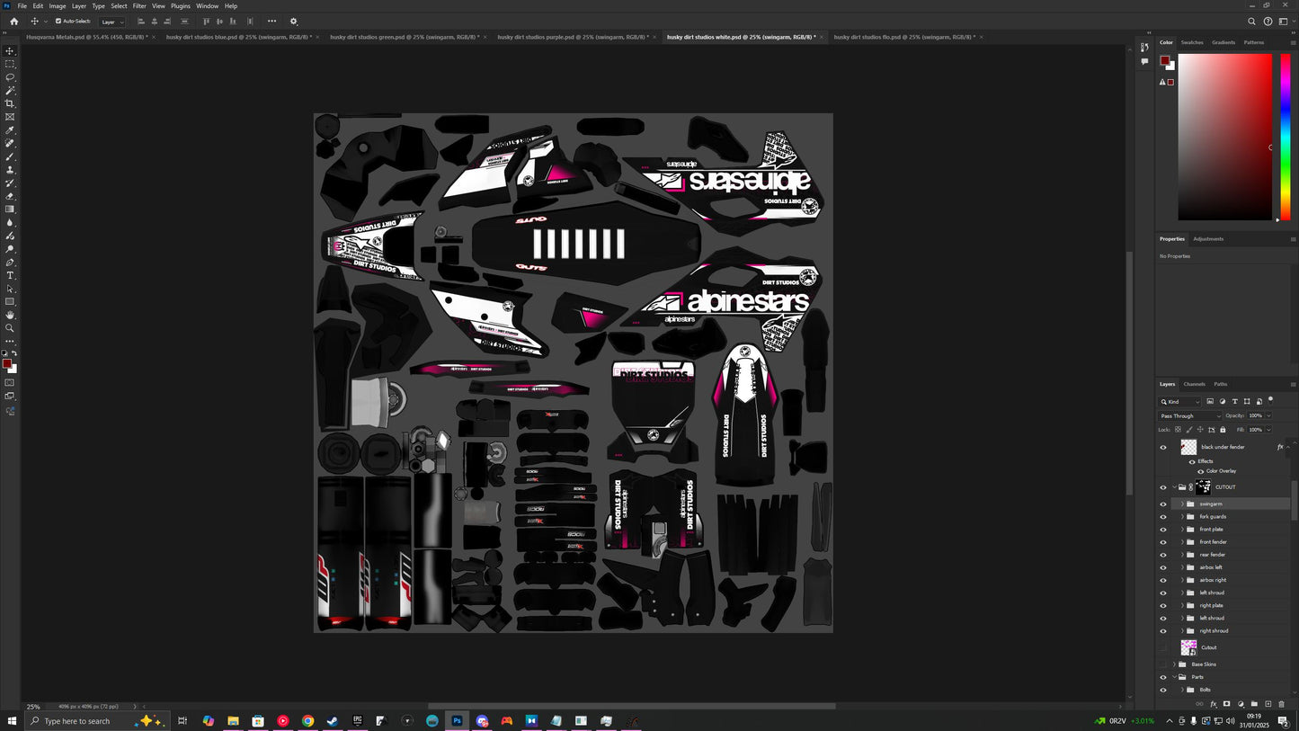
Task: Switch to husky dirt studios blue.psd tab
Action: (x=239, y=37)
